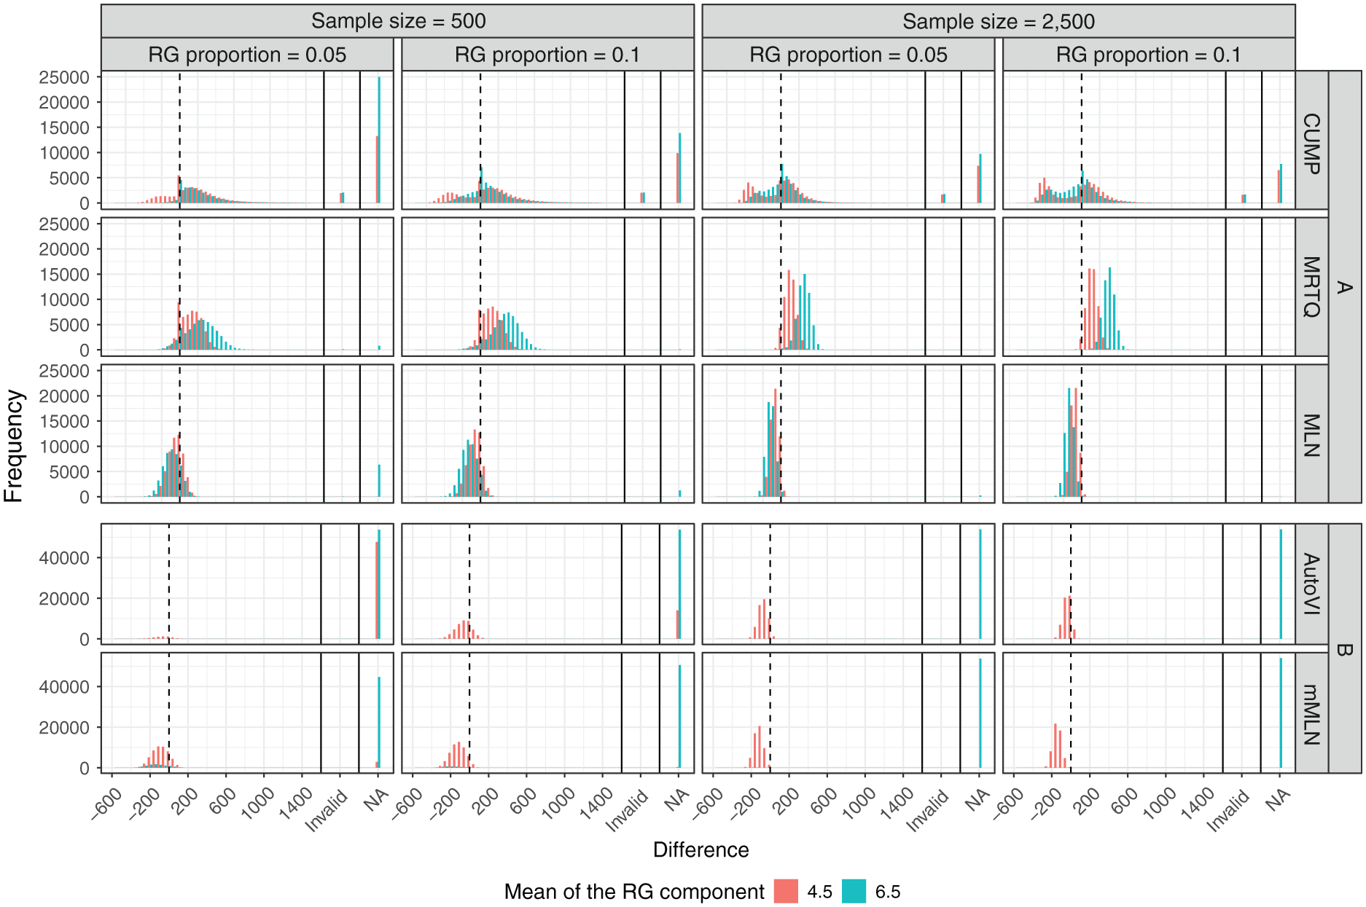Screen dimensions: 1366x907
Task: Click first 'RG proportion = 0.05' strip header
Action: click(247, 55)
